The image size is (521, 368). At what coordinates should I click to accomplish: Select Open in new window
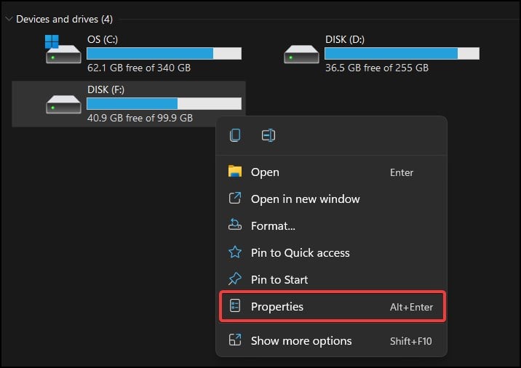coord(331,199)
